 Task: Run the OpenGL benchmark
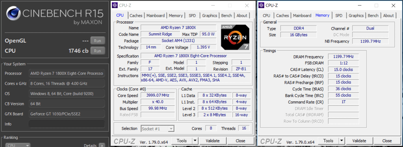(97, 41)
